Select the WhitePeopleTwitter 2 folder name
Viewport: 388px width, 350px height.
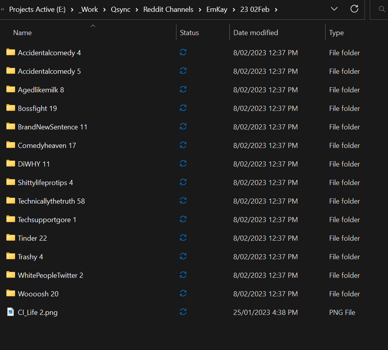click(x=50, y=275)
